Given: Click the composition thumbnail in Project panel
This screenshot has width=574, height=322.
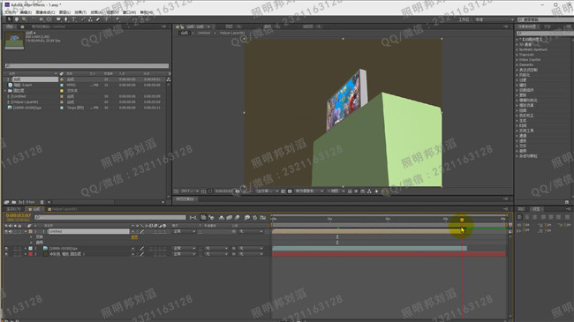Looking at the screenshot, I should click(15, 41).
